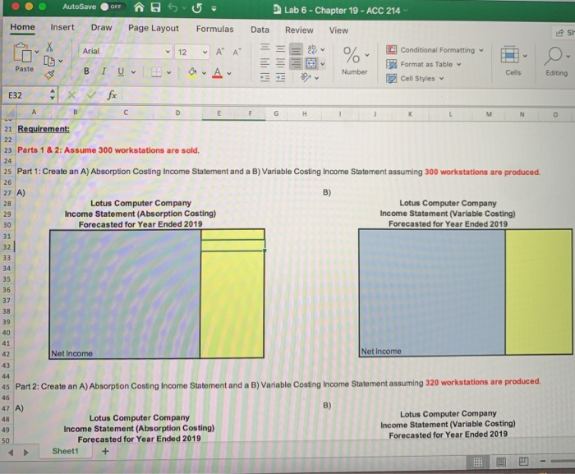Open the Data tab
This screenshot has width=575, height=474.
pyautogui.click(x=260, y=30)
